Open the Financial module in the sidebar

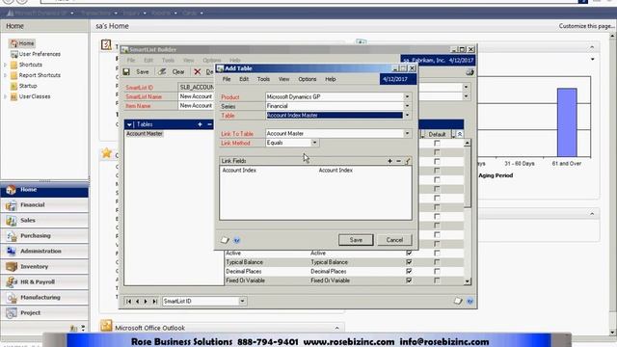click(x=44, y=205)
